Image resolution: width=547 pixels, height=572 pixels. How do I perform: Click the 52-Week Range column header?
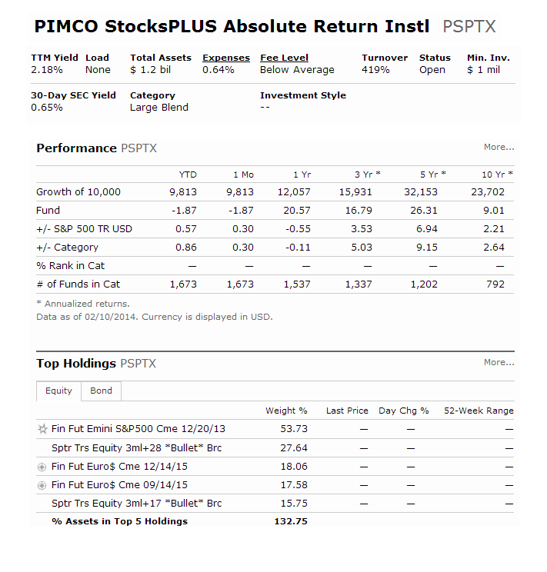click(479, 411)
